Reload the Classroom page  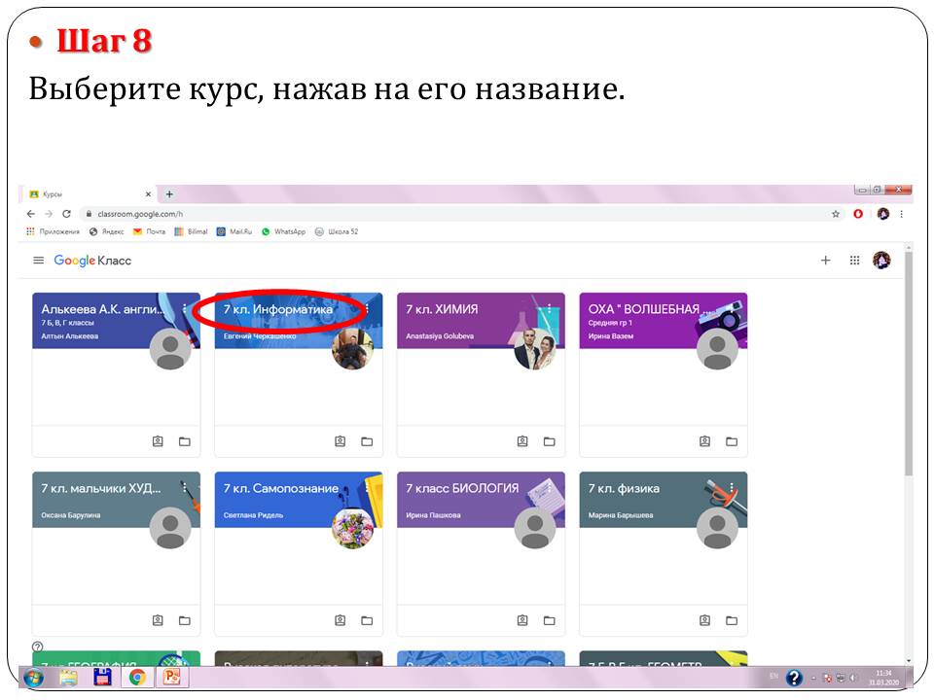[66, 214]
